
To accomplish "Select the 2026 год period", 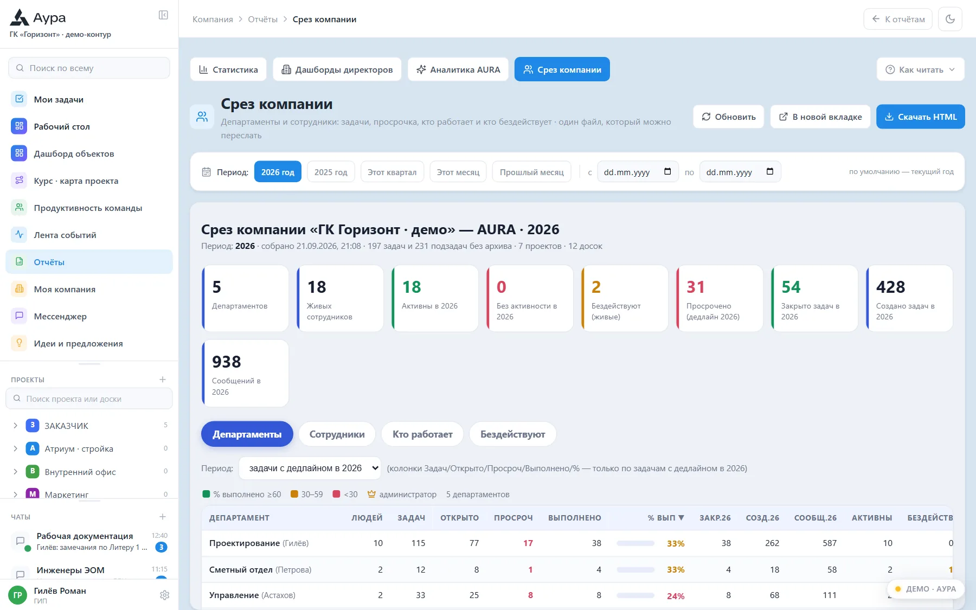I will tap(278, 172).
